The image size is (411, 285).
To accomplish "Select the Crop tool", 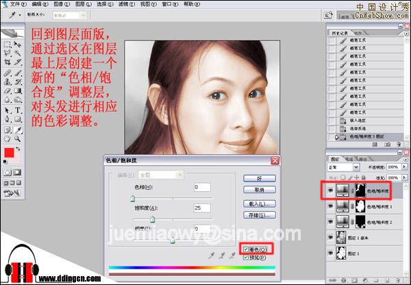I will click(x=8, y=62).
